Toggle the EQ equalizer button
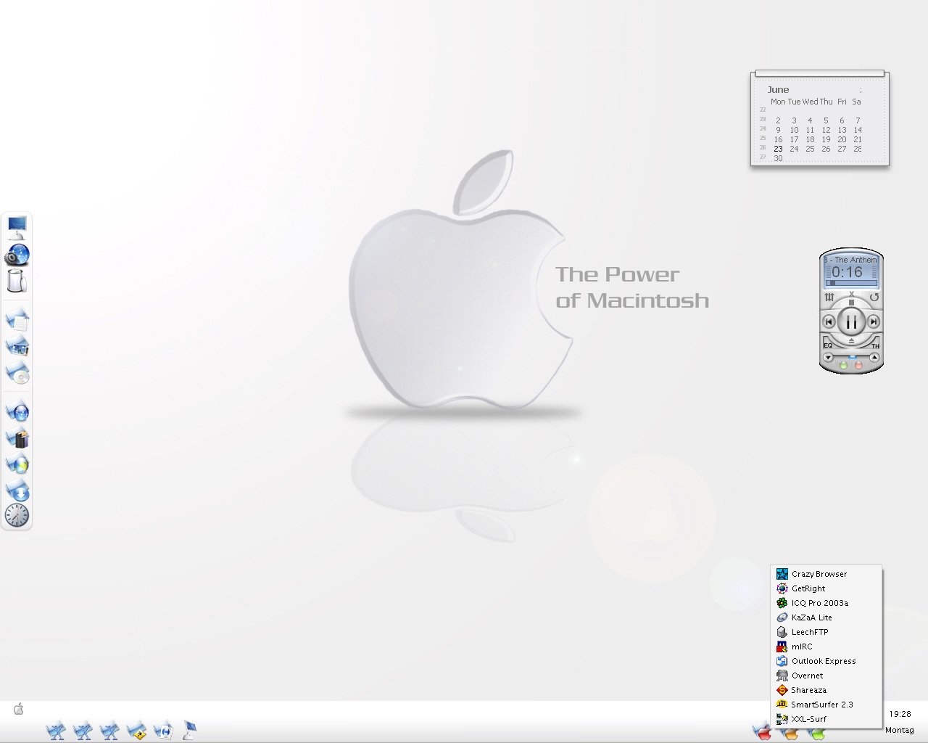The image size is (928, 743). (828, 345)
